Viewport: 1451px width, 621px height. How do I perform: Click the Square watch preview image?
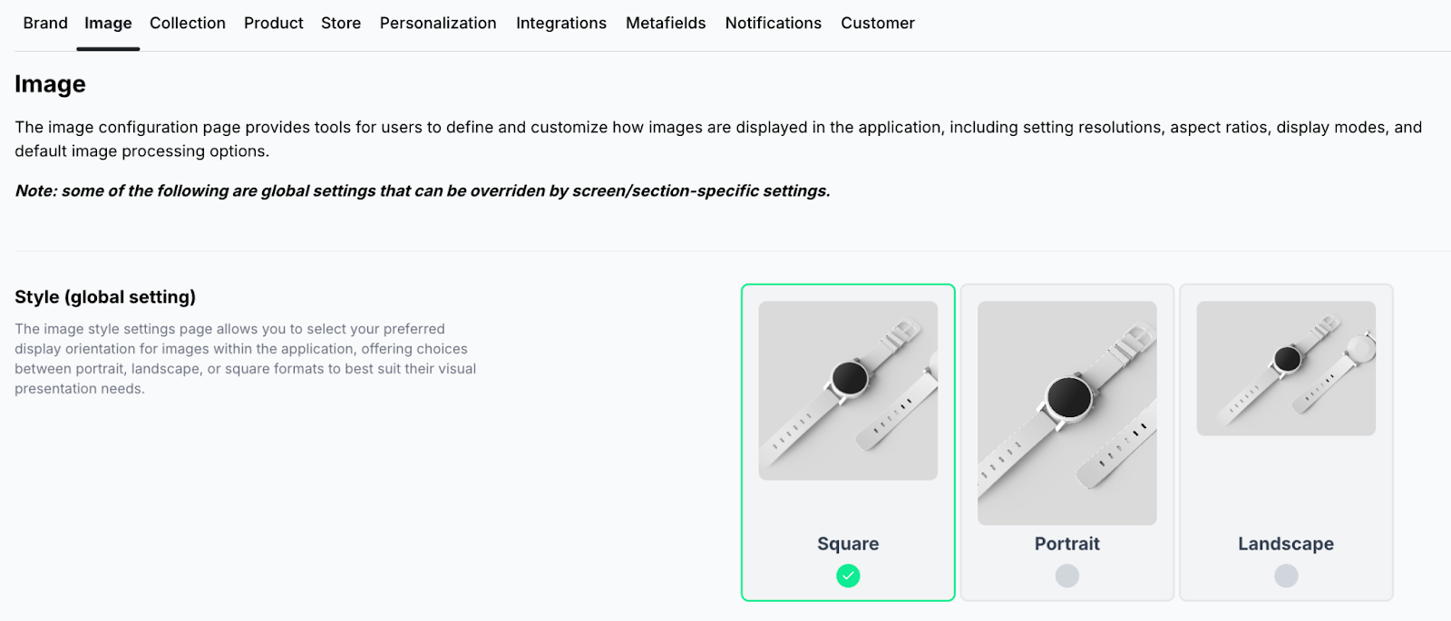[848, 391]
